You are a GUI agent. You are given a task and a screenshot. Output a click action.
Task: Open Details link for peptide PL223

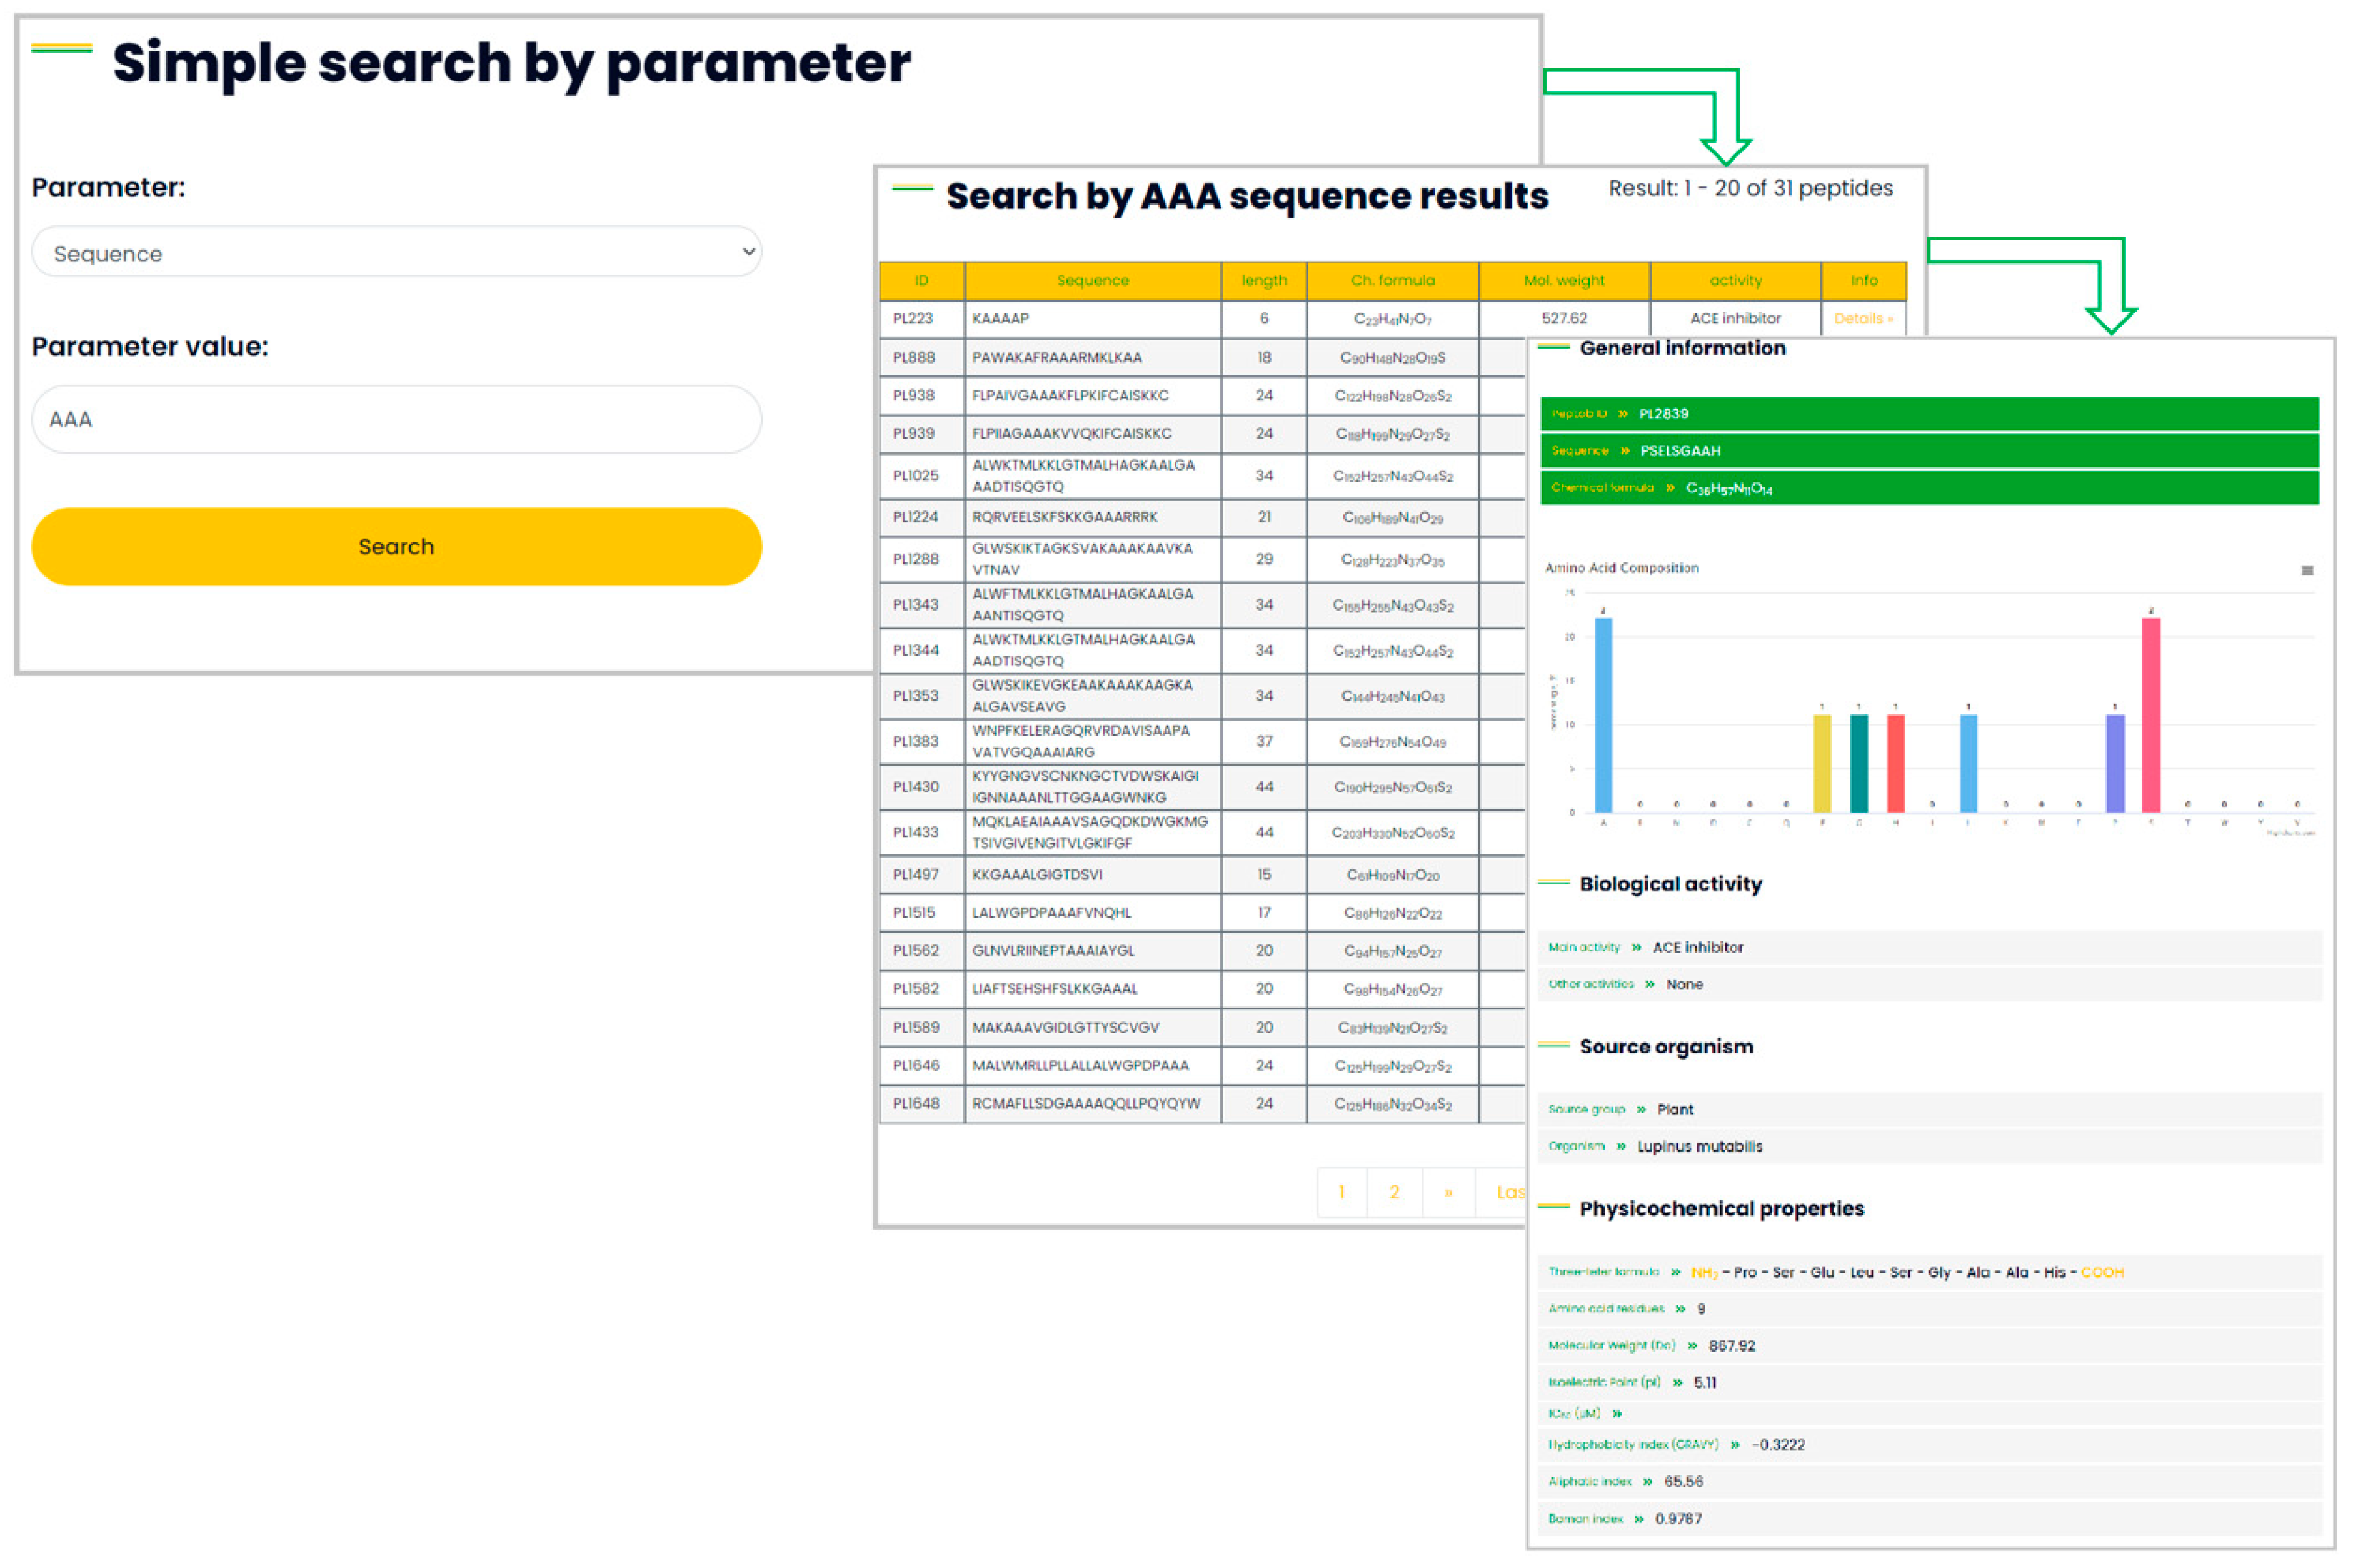tap(1863, 318)
